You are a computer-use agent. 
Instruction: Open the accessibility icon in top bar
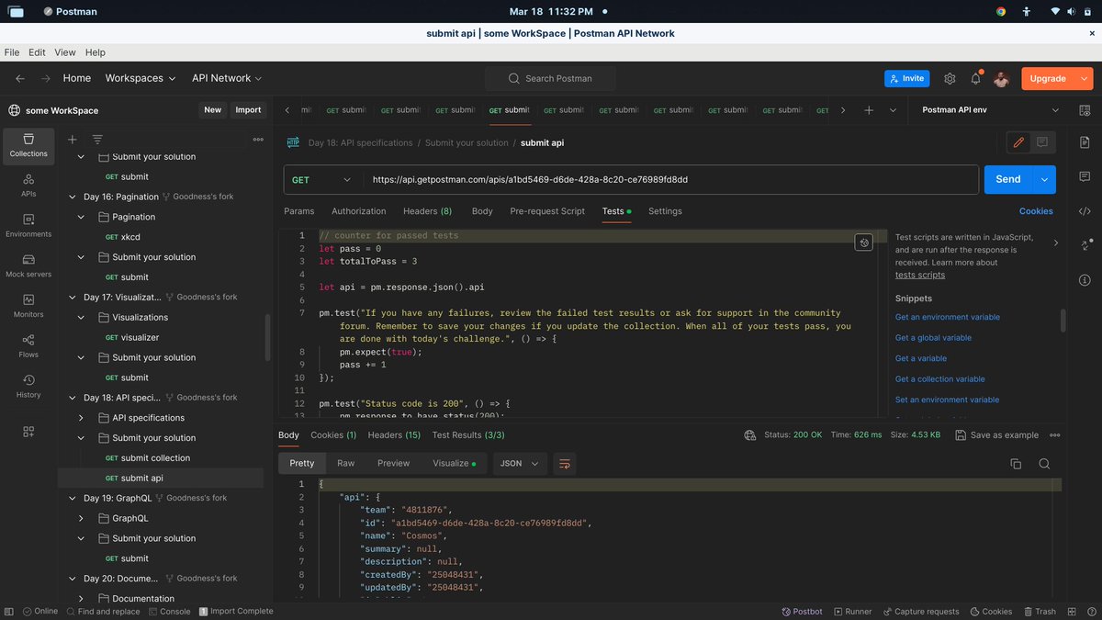pyautogui.click(x=1027, y=11)
